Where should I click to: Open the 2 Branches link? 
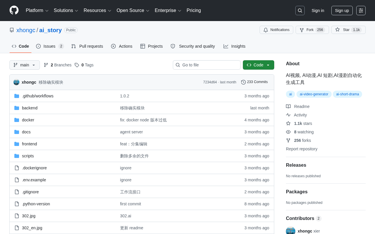tap(58, 65)
